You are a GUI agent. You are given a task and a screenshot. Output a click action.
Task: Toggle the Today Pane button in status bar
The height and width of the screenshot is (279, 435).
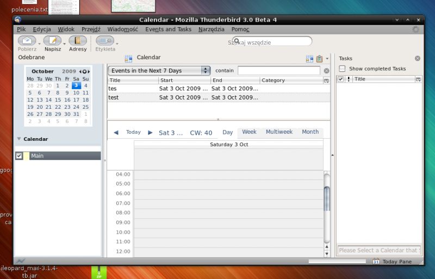tap(393, 262)
